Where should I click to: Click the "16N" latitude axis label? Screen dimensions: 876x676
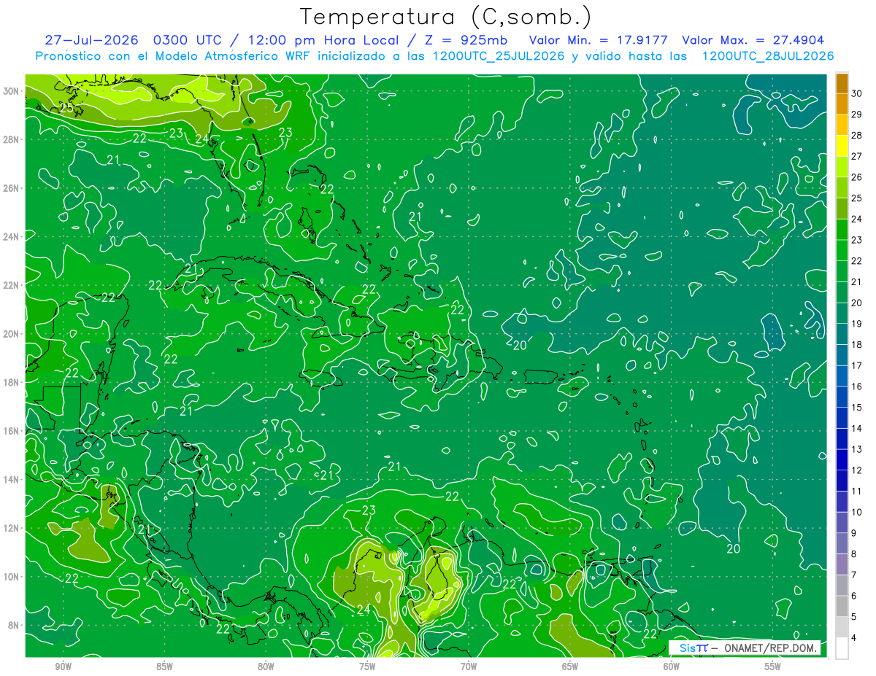point(12,431)
